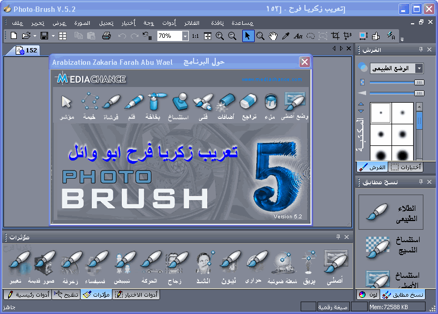Viewport: 438px width, 314px height.
Task: Open the الفلاتر (Filters) menu
Action: click(x=191, y=23)
